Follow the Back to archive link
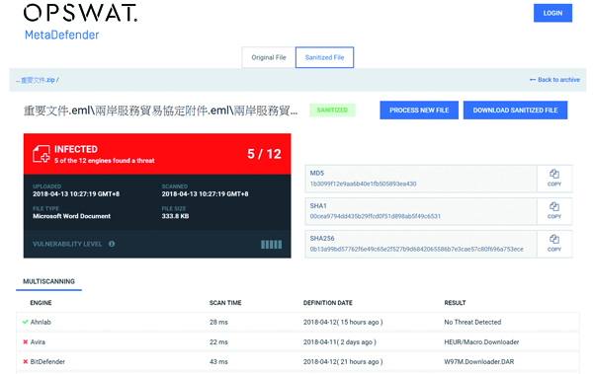 pos(554,80)
